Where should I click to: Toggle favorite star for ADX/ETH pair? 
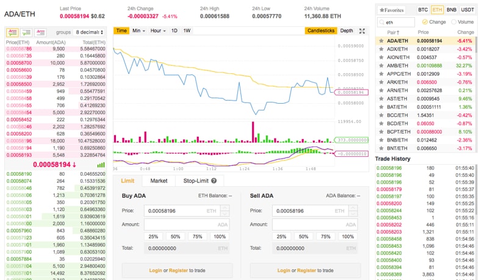(381, 49)
